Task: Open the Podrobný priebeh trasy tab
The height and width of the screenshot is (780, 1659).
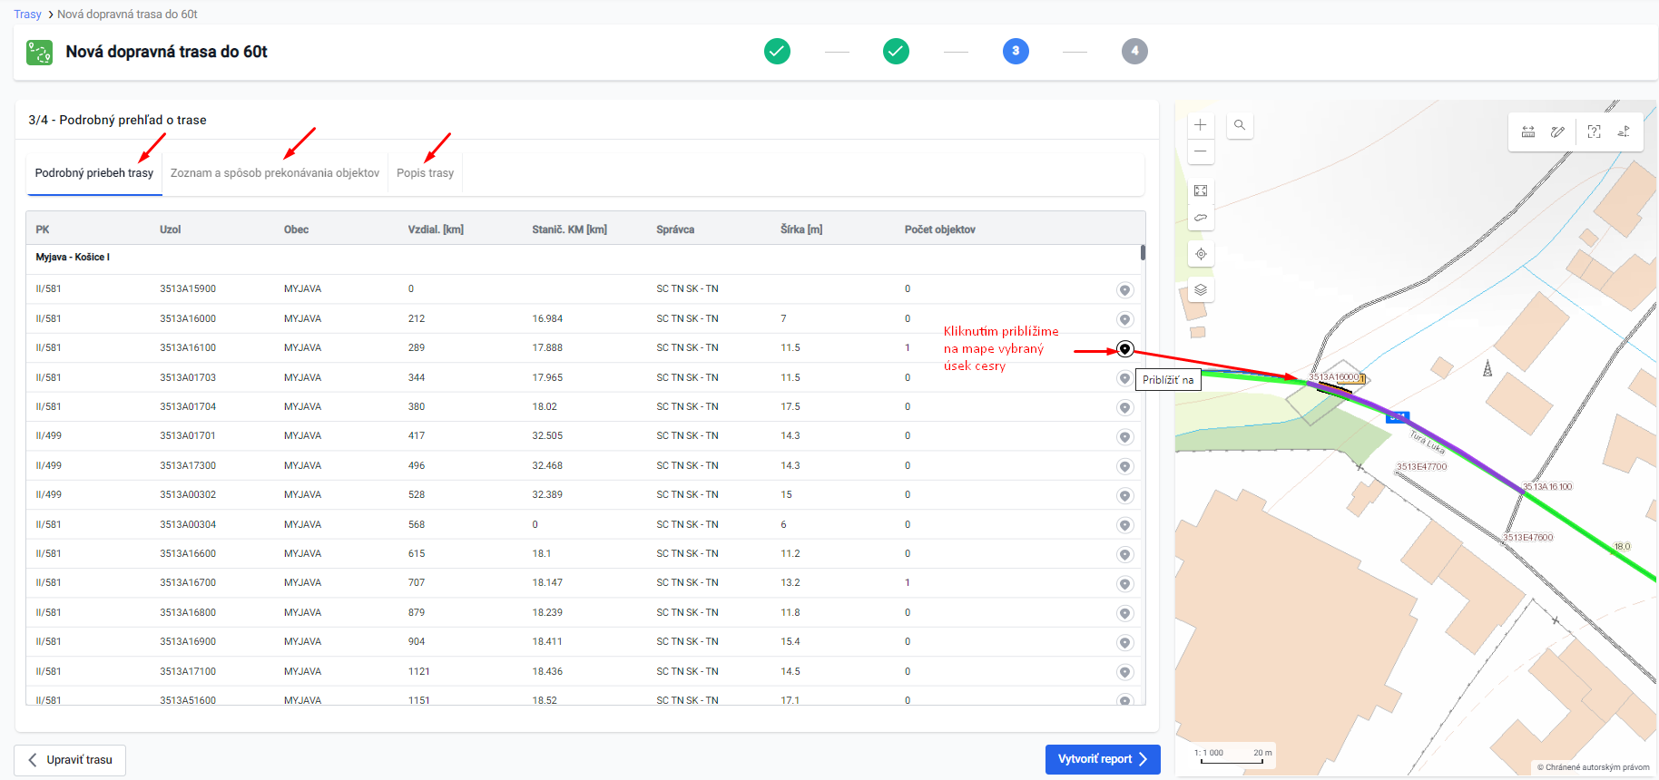Action: tap(94, 173)
